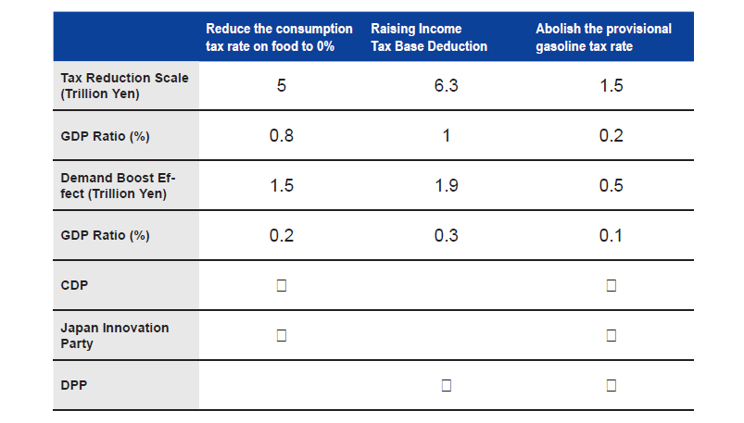
Task: Select the 6.3 tax reduction value cell
Action: (x=447, y=86)
